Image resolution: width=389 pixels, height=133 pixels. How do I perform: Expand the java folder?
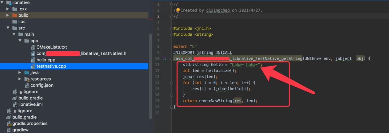[20, 72]
